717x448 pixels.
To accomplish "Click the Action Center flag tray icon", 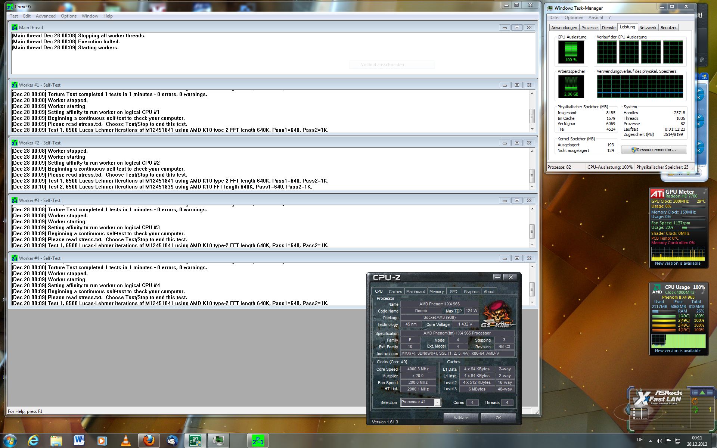I will 668,441.
